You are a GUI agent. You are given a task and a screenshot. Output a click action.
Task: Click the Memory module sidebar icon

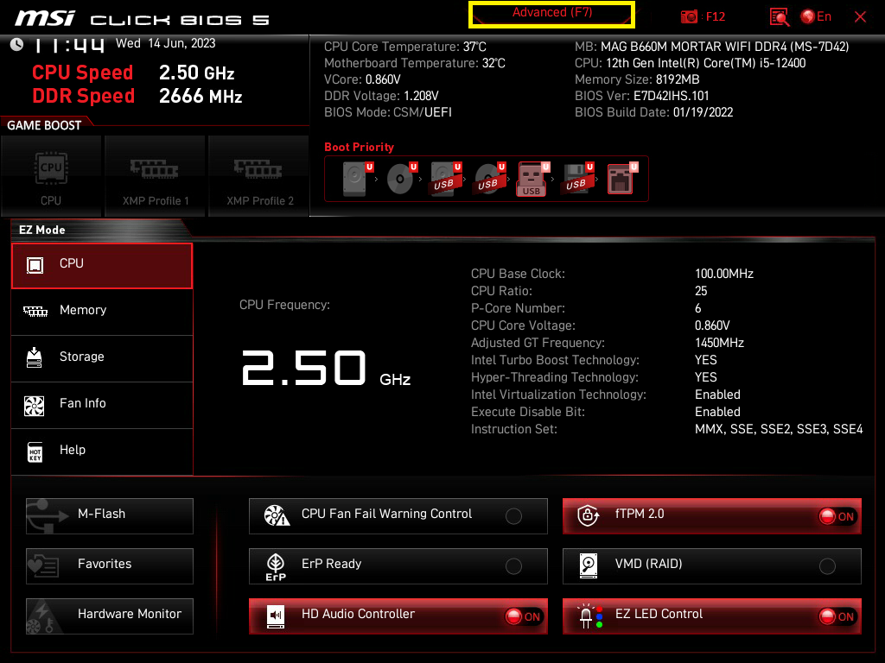pyautogui.click(x=35, y=311)
